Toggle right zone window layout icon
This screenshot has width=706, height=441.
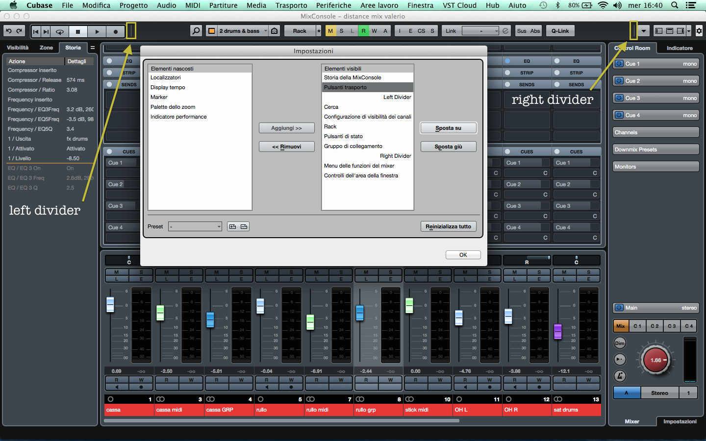coord(681,31)
